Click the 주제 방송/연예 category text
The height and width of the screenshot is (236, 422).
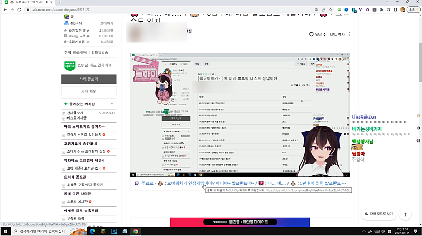tap(86, 52)
